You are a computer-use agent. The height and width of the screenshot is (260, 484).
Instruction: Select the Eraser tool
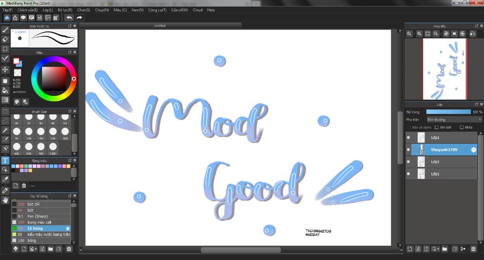tap(5, 39)
